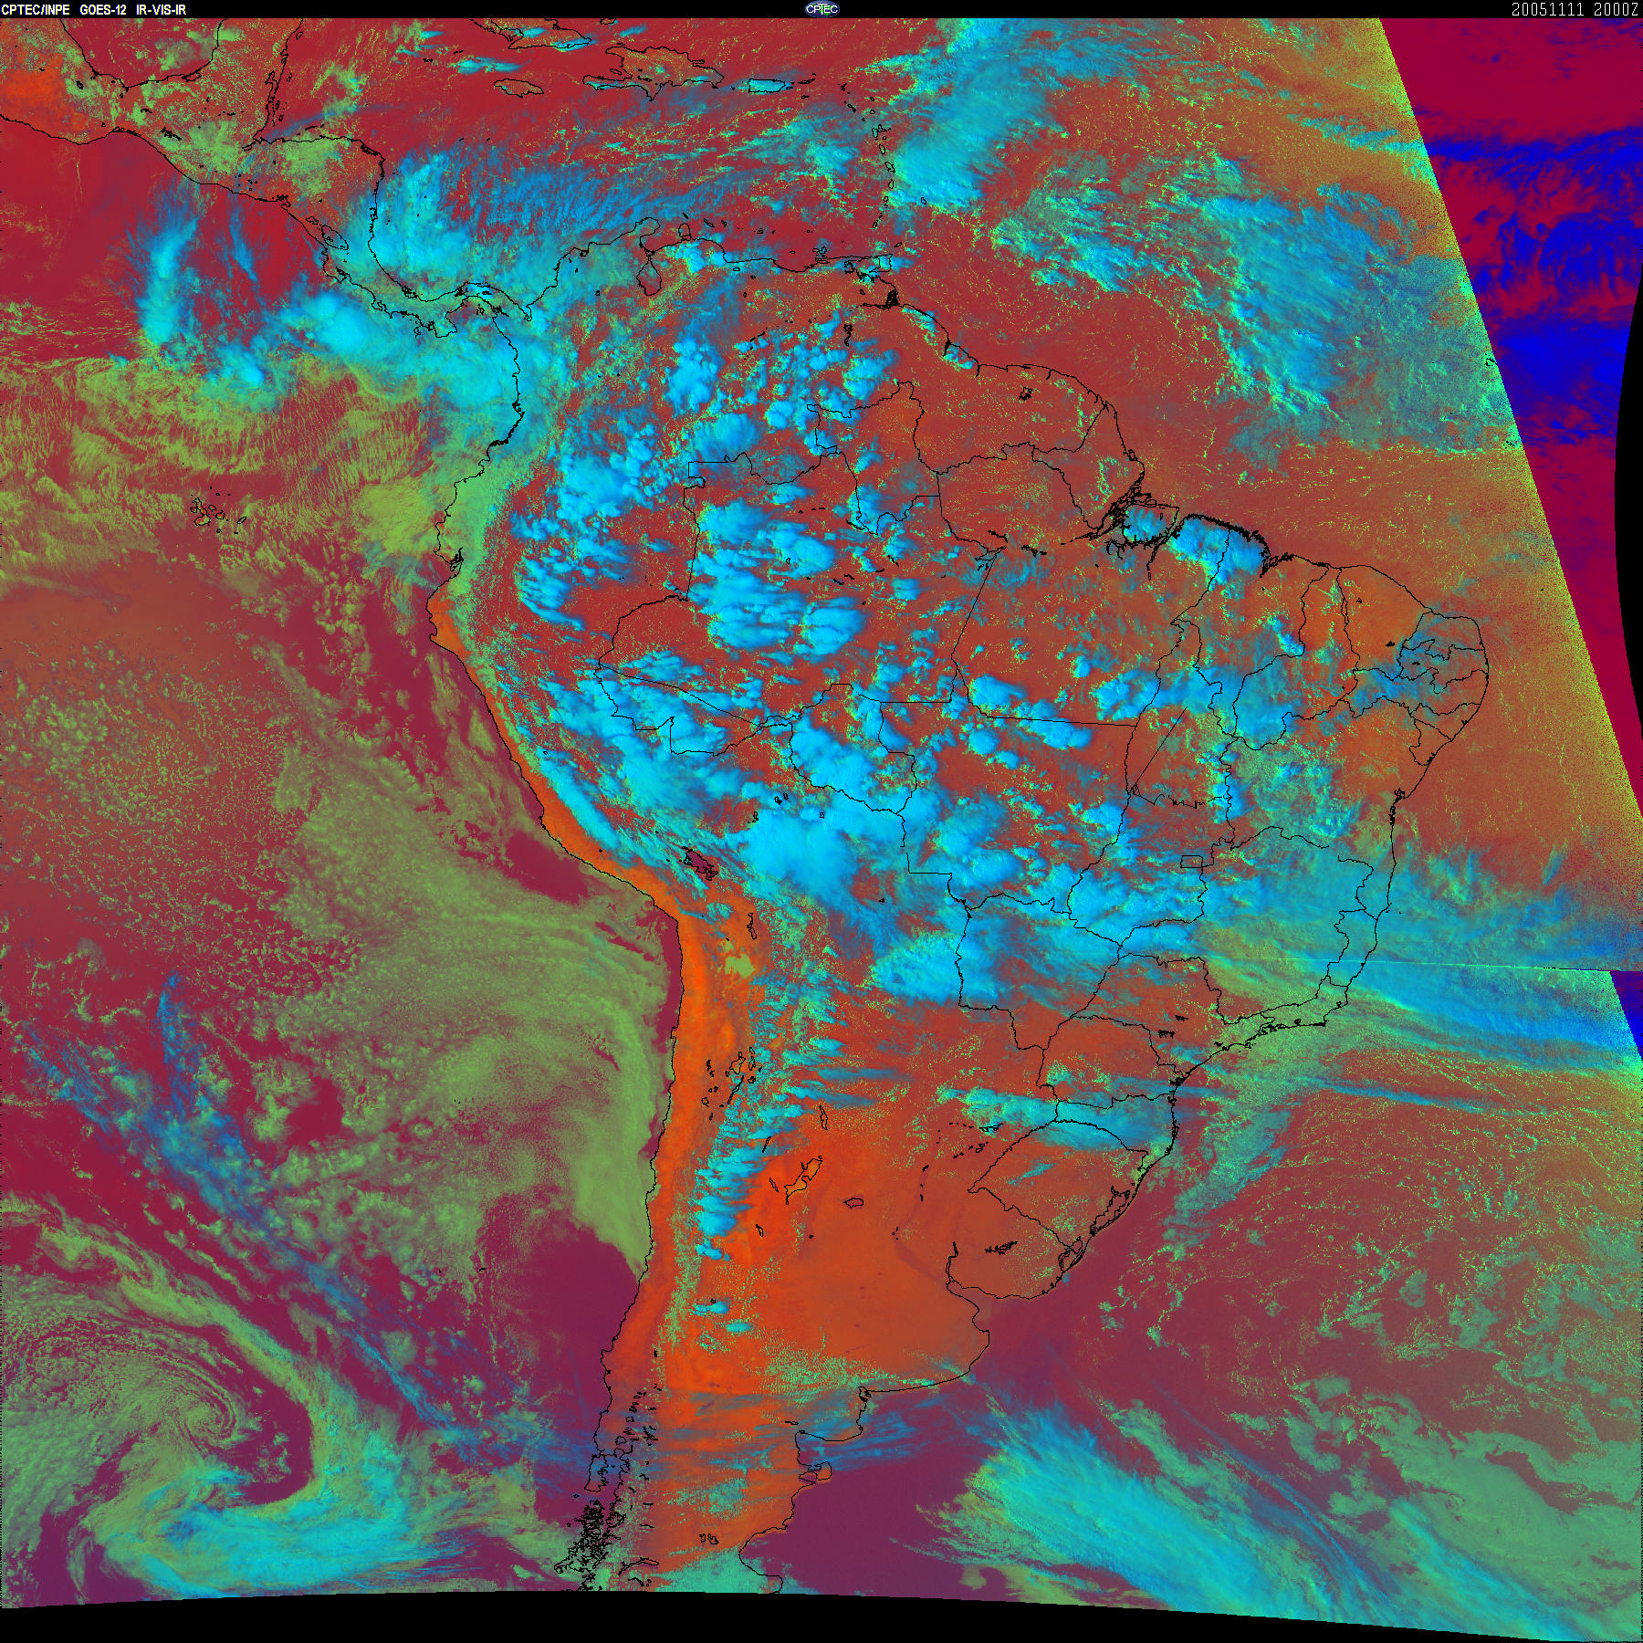The image size is (1643, 1643).
Task: Click the CPTEC/INPE header text
Action: [36, 10]
